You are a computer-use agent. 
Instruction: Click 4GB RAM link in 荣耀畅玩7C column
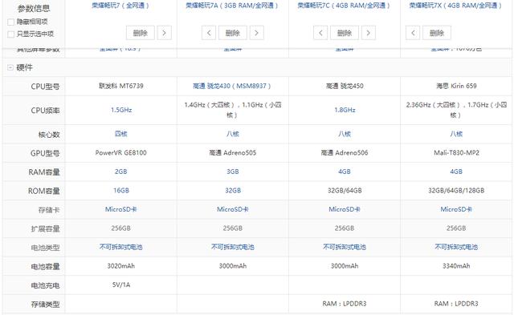345,172
